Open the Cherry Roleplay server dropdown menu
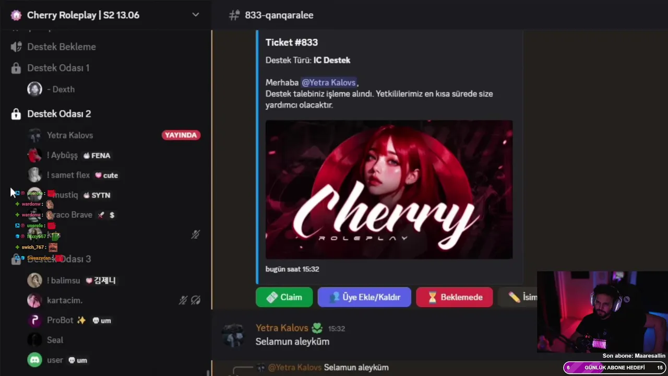This screenshot has height=376, width=668. click(196, 15)
